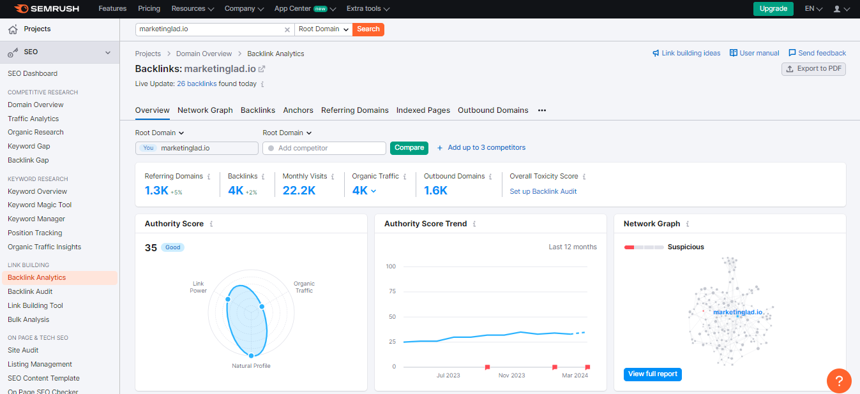Open the Pricing menu item
This screenshot has height=394, width=860.
(149, 9)
